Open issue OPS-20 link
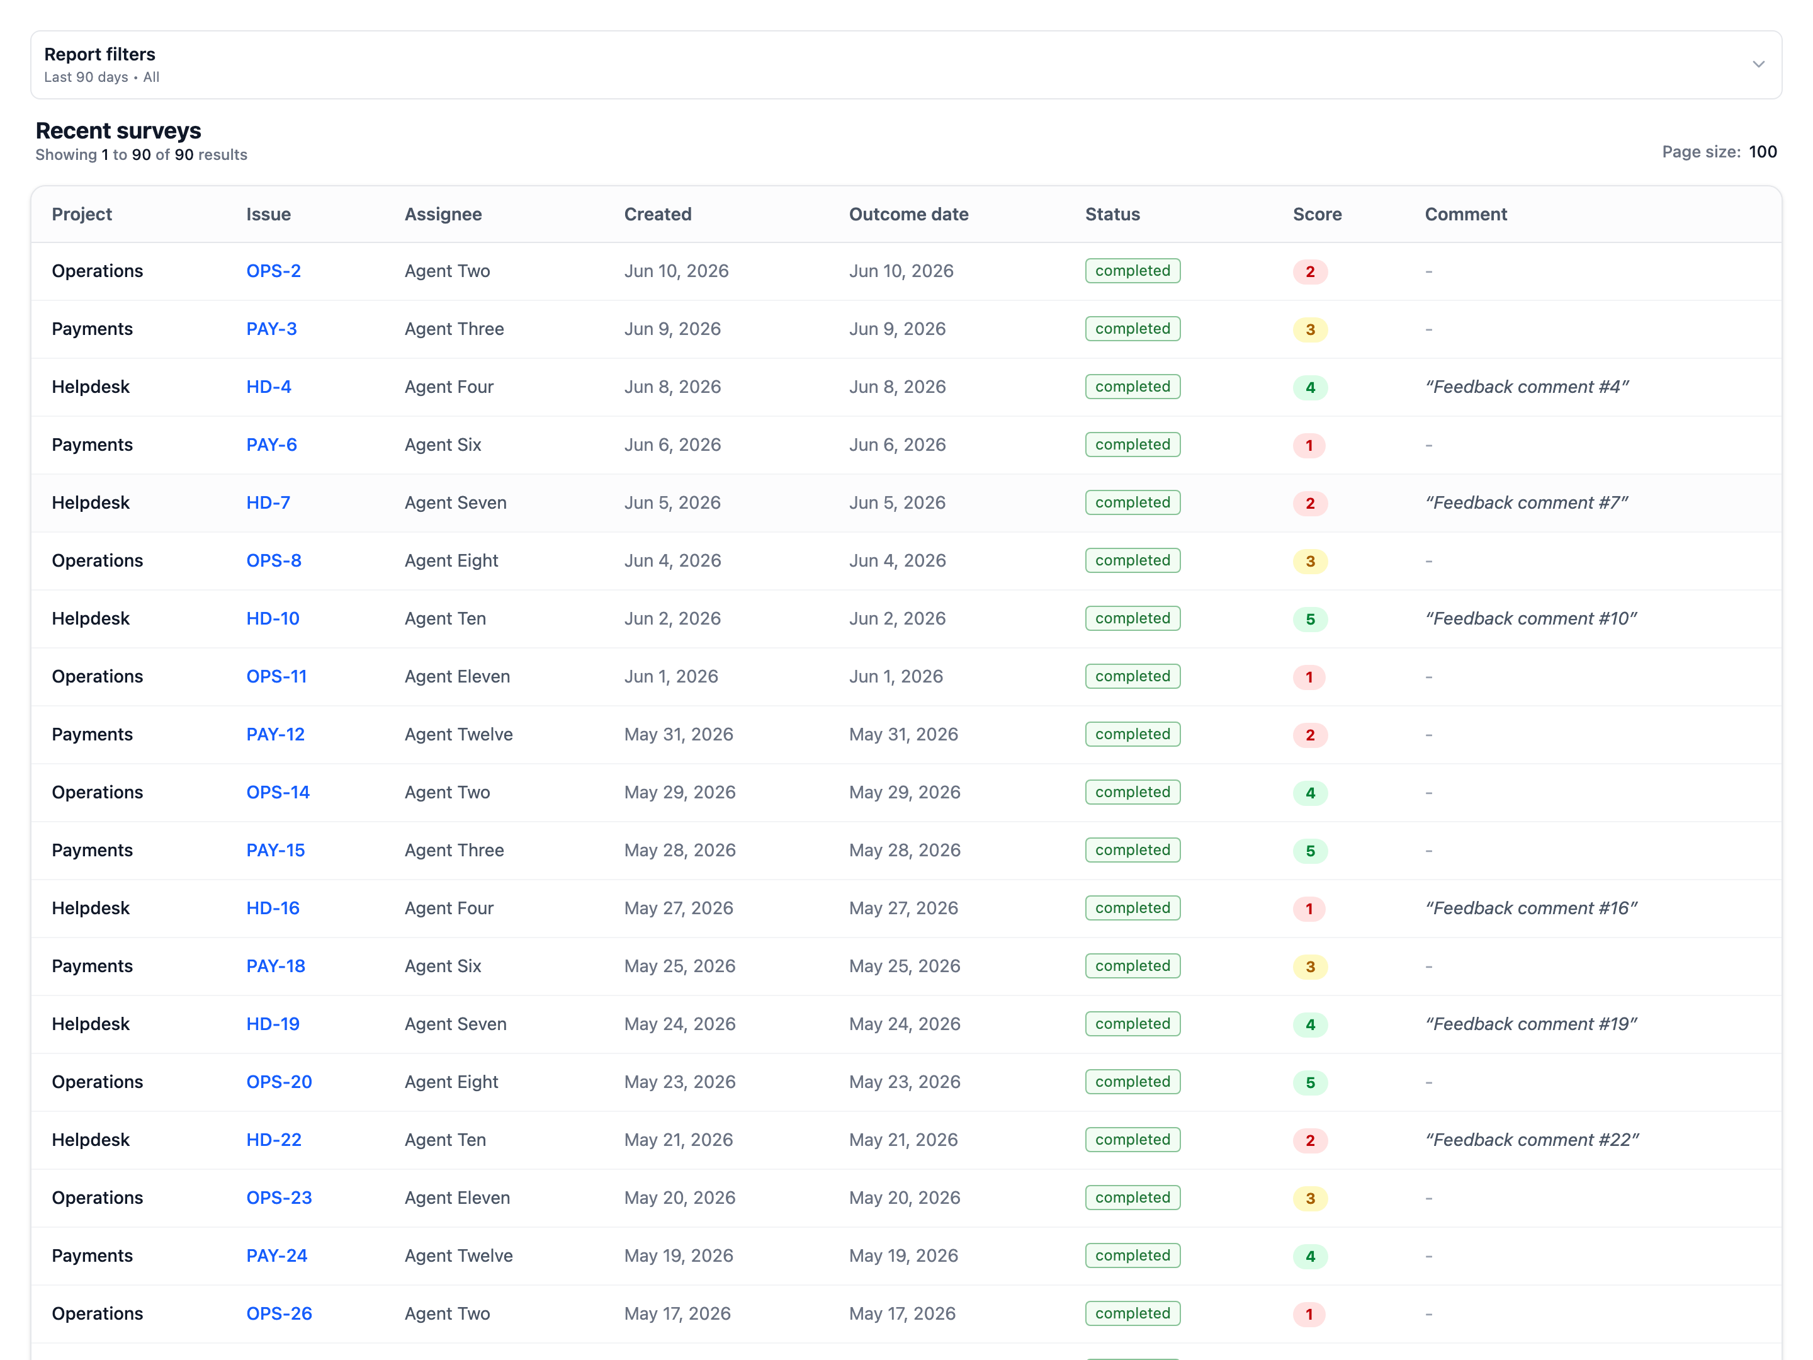Image resolution: width=1813 pixels, height=1360 pixels. 279,1082
